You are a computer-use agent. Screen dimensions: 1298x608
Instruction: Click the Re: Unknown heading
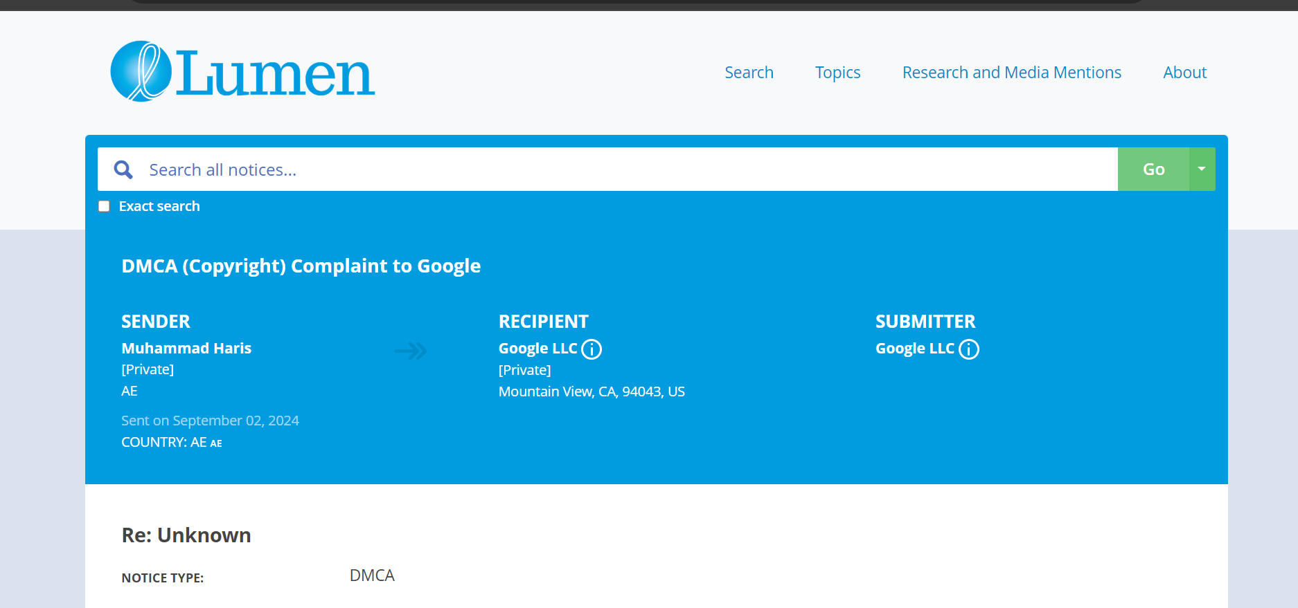[x=186, y=535]
